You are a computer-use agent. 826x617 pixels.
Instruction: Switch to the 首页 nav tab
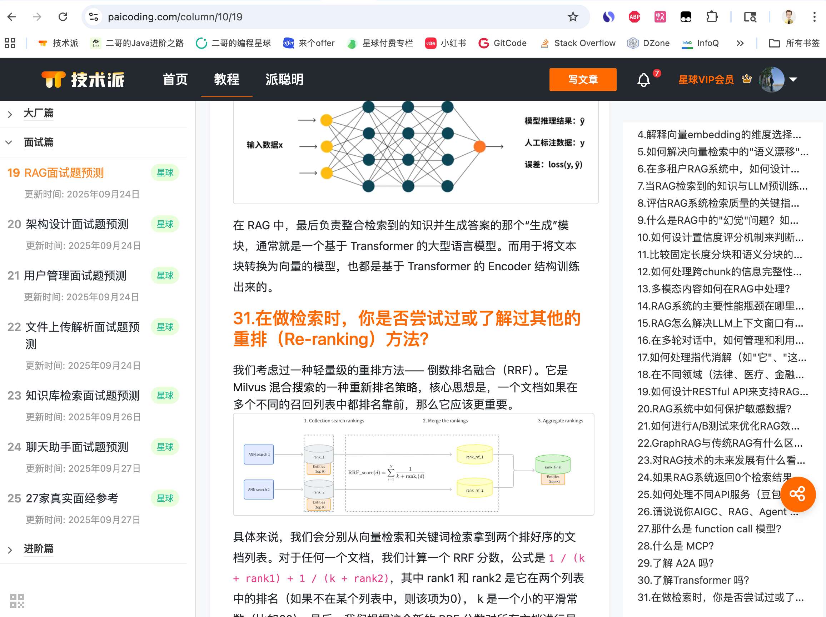click(175, 80)
